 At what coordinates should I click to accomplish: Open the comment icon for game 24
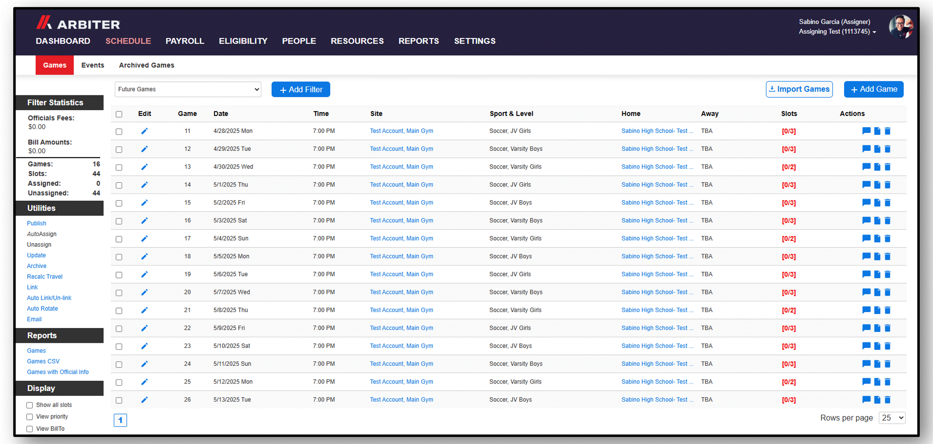click(866, 364)
